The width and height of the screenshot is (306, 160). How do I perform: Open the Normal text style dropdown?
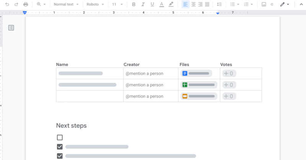coord(66,5)
